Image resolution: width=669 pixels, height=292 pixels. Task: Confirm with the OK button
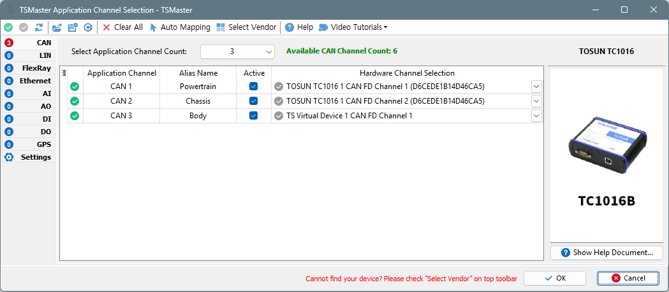pyautogui.click(x=555, y=278)
